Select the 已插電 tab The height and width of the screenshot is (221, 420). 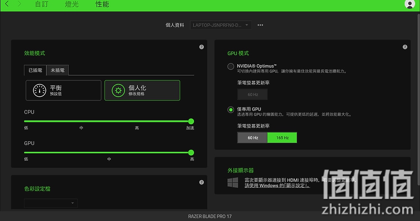tap(35, 70)
